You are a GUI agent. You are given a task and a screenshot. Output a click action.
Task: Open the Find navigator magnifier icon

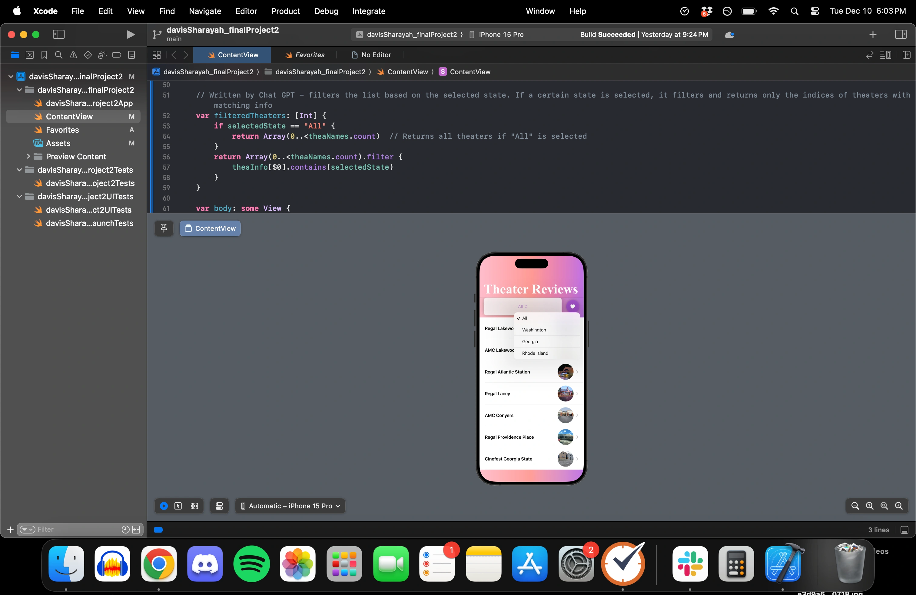(x=58, y=55)
